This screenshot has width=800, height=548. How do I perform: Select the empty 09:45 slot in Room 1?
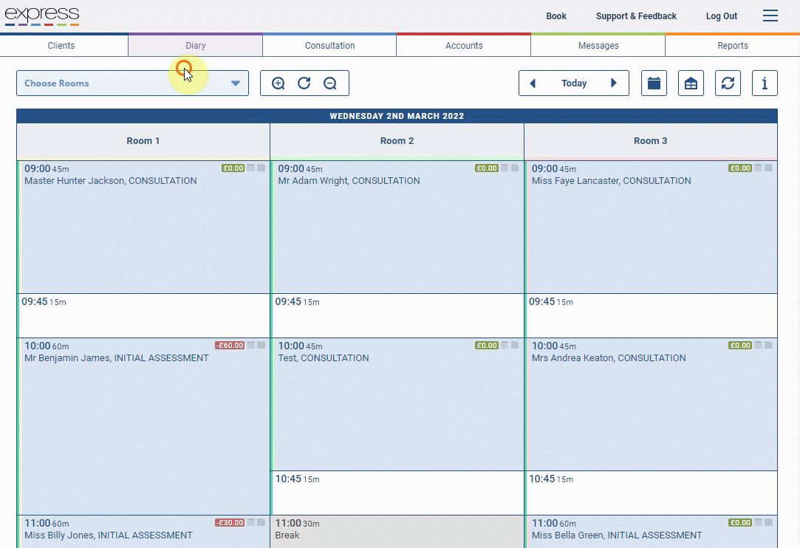(144, 315)
